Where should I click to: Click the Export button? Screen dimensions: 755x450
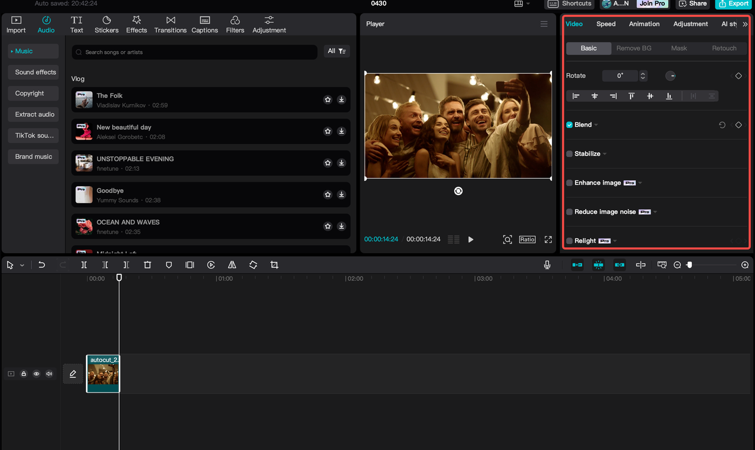point(733,4)
